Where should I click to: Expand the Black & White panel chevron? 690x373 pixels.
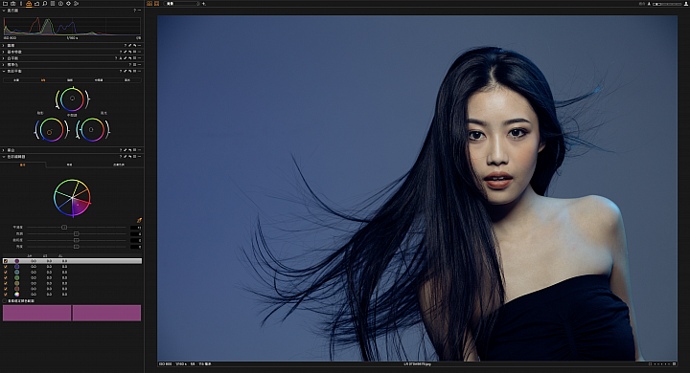[x=3, y=150]
